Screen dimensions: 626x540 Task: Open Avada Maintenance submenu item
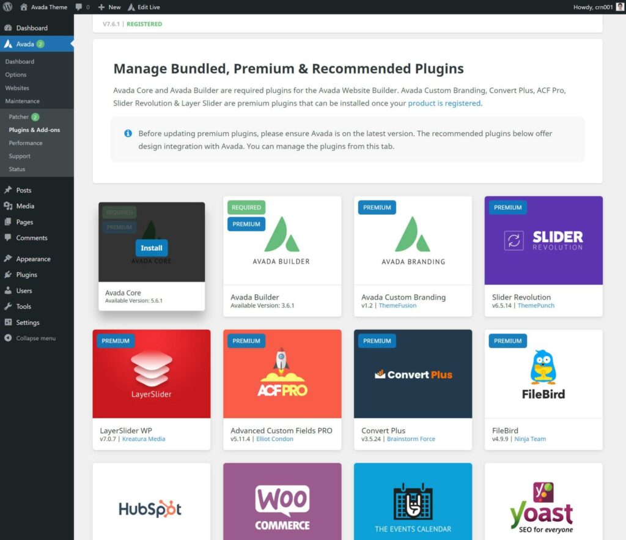click(23, 101)
